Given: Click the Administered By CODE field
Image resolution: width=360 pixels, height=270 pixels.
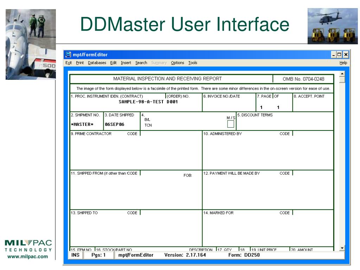Looking at the screenshot, I should pyautogui.click(x=313, y=134).
